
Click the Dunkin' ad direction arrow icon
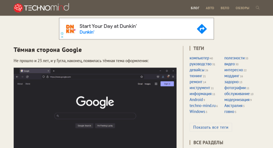(x=202, y=29)
